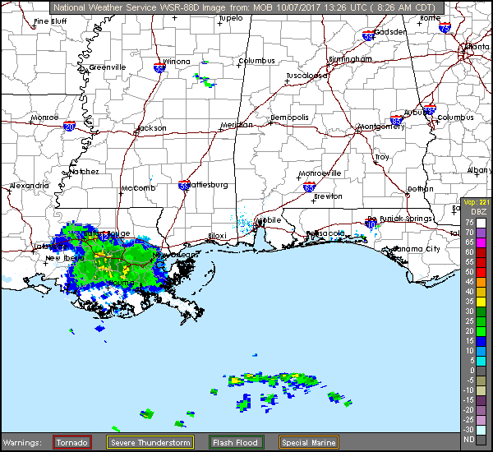Click the Alexandria city label
Viewport: 493px width, 452px height.
30,186
